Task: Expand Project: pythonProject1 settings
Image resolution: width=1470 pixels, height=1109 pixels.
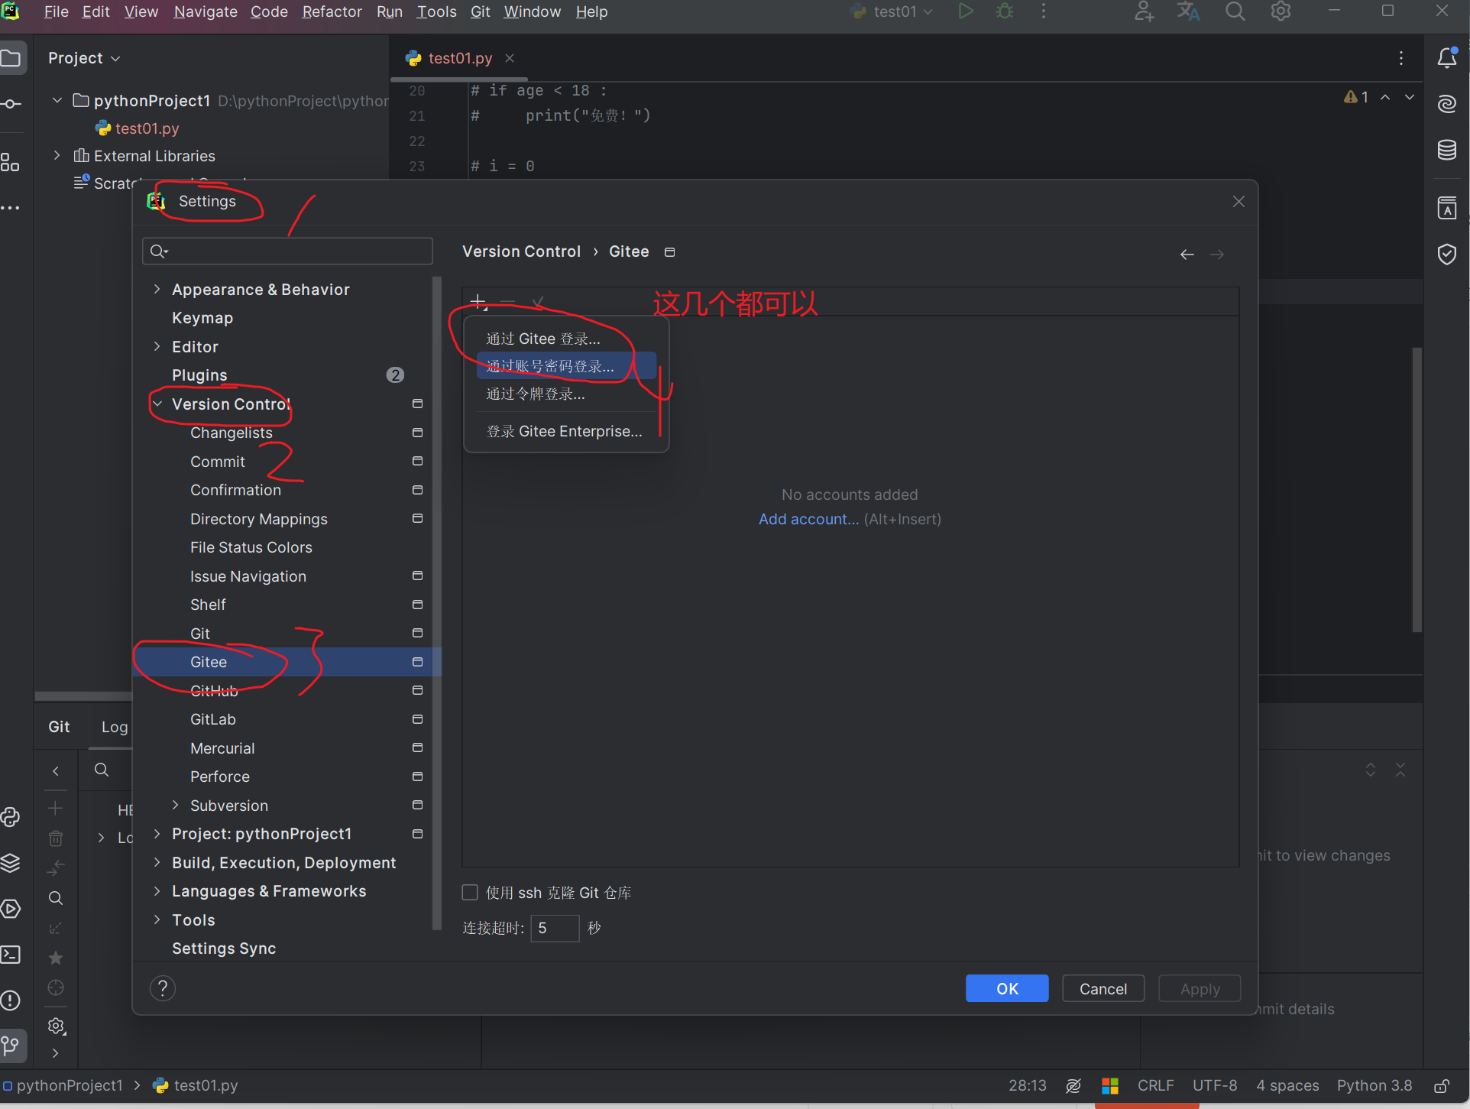Action: click(x=157, y=833)
